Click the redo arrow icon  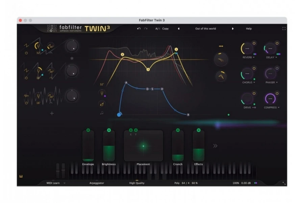(146, 28)
